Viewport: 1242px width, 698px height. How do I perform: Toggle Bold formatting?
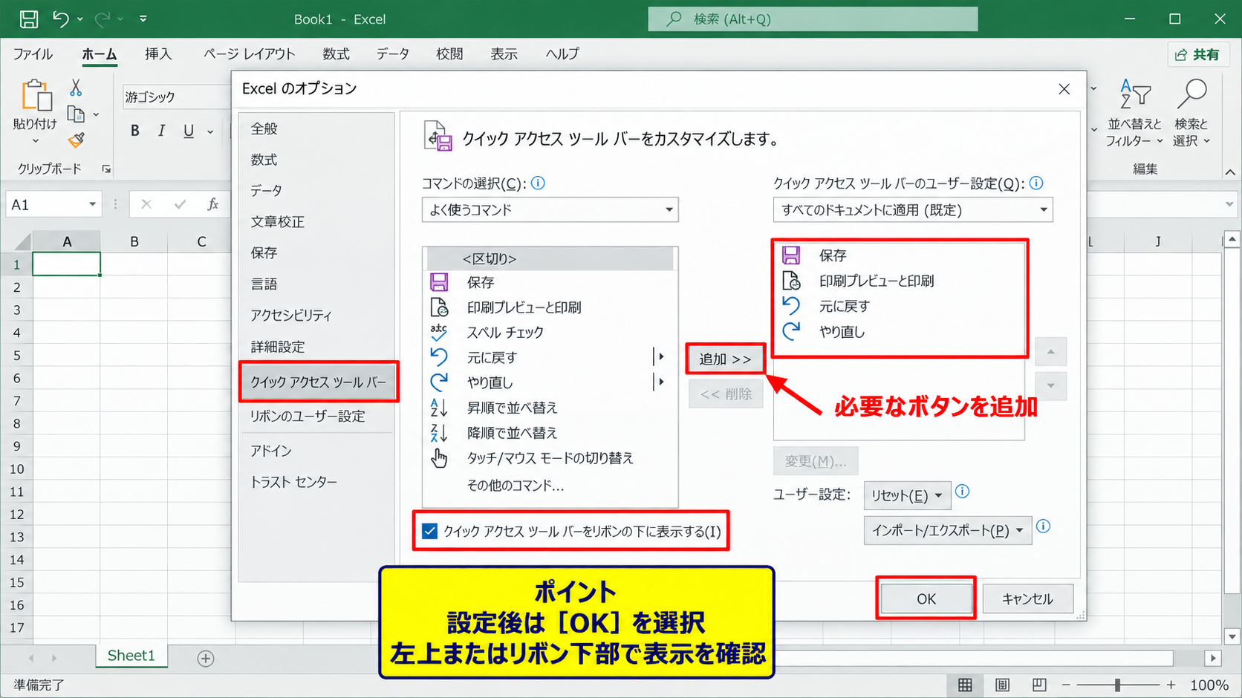coord(134,131)
